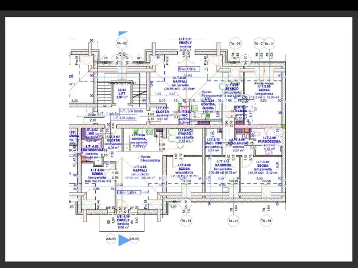Screen dimensions: 358x268
Task: Select the A/6-05 circle left of bottom triangle
Action: click(110, 240)
